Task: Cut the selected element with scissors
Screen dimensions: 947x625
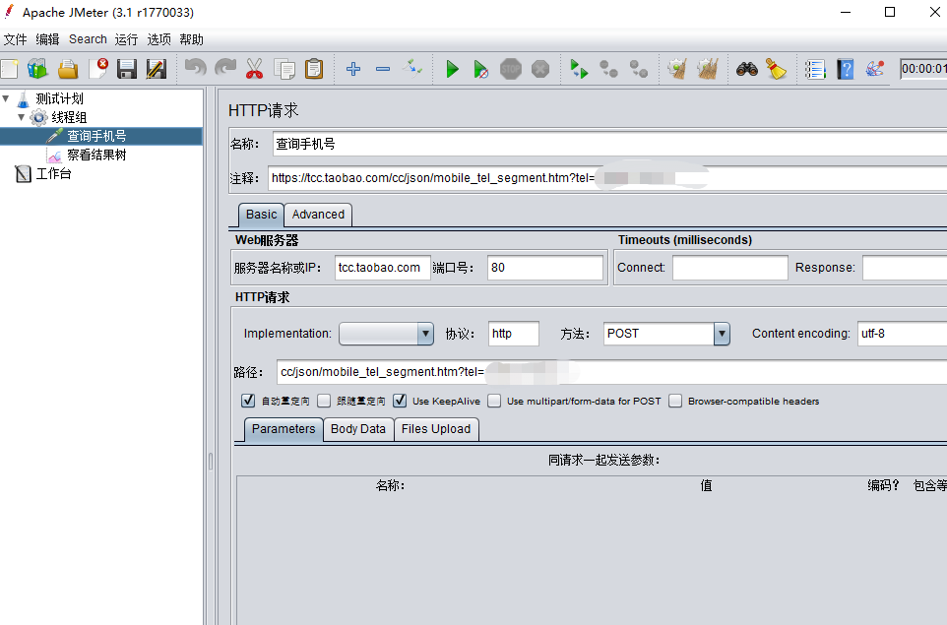Action: (x=254, y=69)
